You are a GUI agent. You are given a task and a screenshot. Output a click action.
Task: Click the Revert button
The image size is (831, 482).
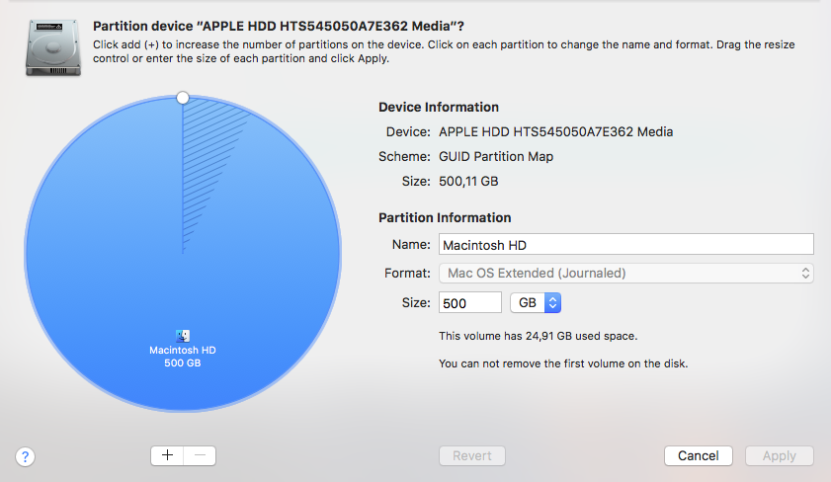tap(471, 455)
